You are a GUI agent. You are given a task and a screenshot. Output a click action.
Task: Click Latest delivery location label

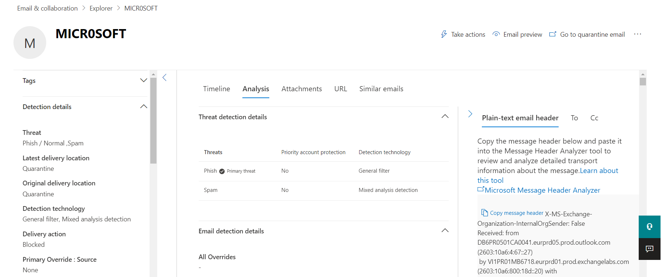(56, 158)
